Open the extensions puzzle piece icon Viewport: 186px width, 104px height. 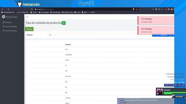pyautogui.click(x=171, y=9)
